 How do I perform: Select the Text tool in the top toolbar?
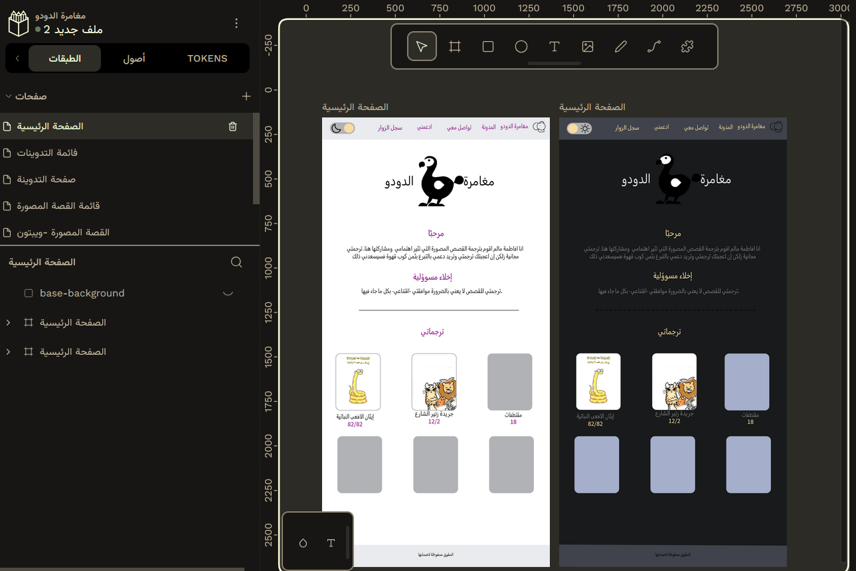pyautogui.click(x=555, y=46)
